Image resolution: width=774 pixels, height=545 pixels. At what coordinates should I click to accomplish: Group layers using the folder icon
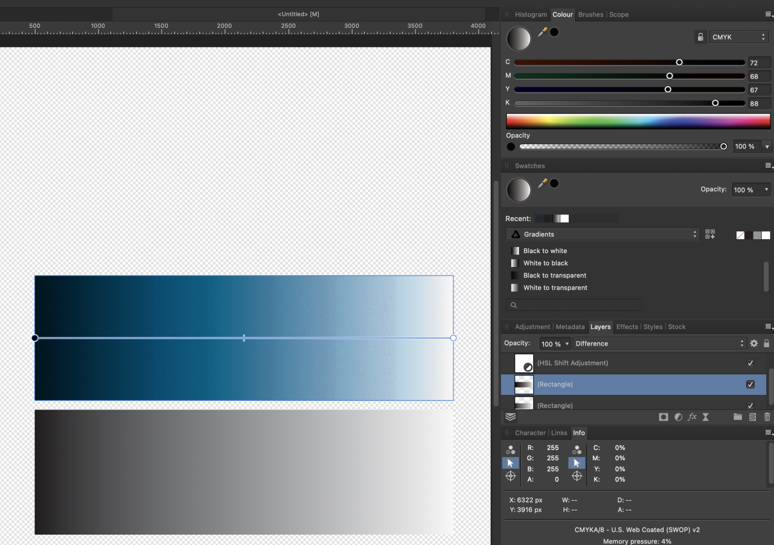point(738,417)
